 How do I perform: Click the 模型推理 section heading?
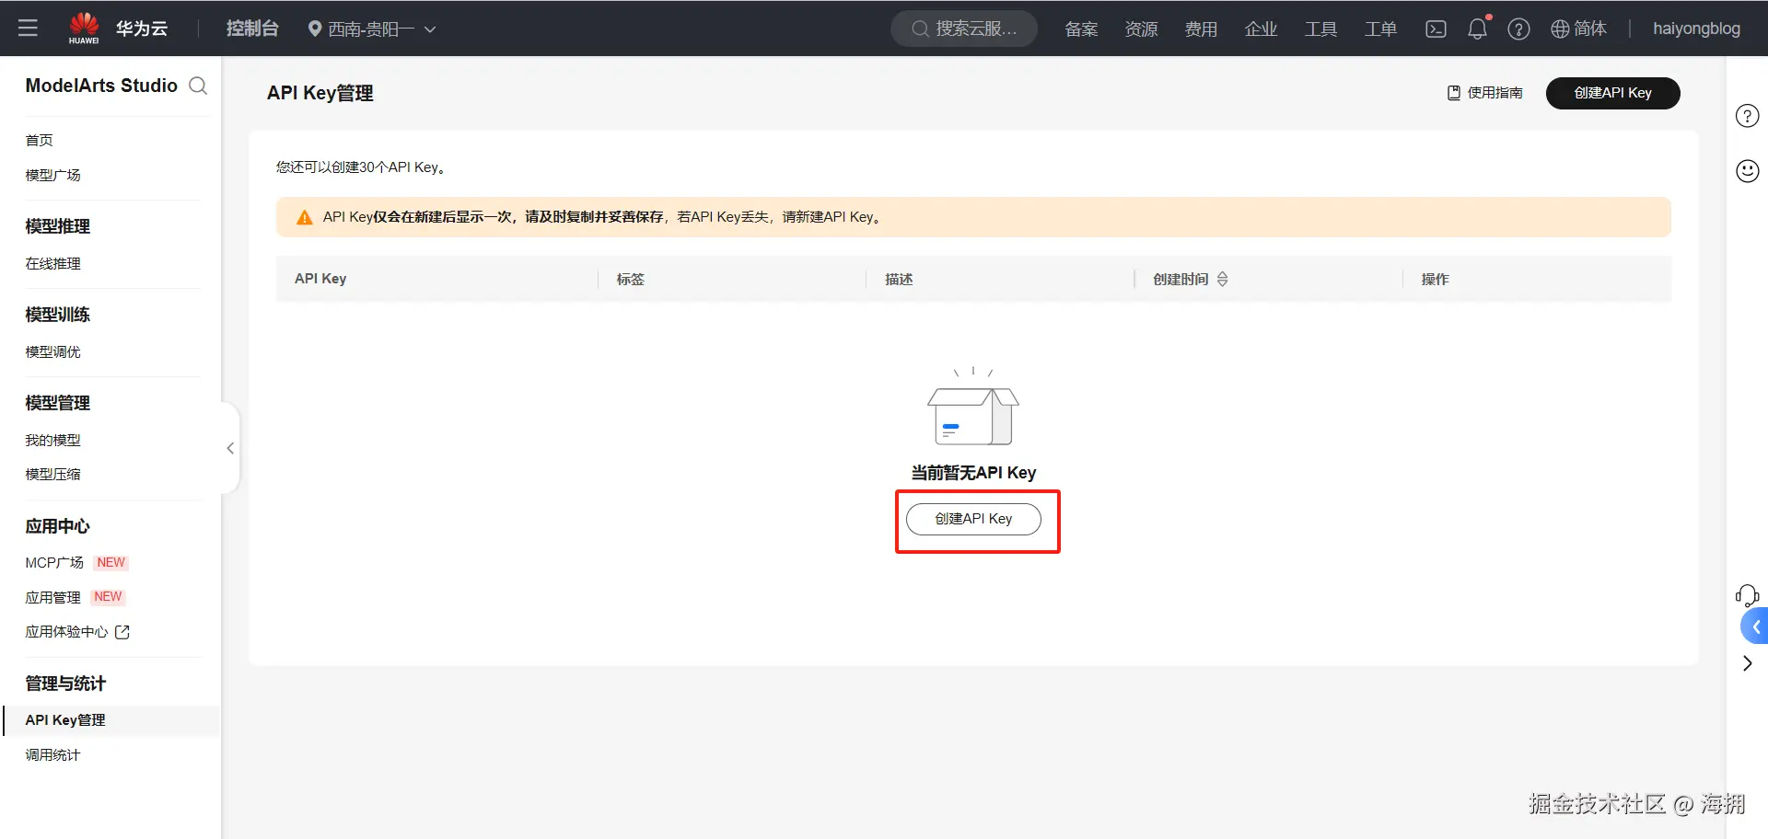pyautogui.click(x=57, y=226)
